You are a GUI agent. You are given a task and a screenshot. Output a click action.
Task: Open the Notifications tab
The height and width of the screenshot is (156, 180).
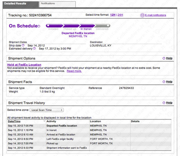(57, 4)
